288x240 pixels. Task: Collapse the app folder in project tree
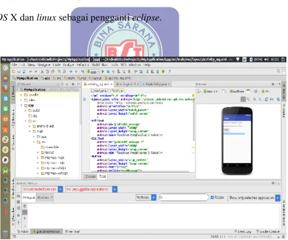(x=21, y=106)
